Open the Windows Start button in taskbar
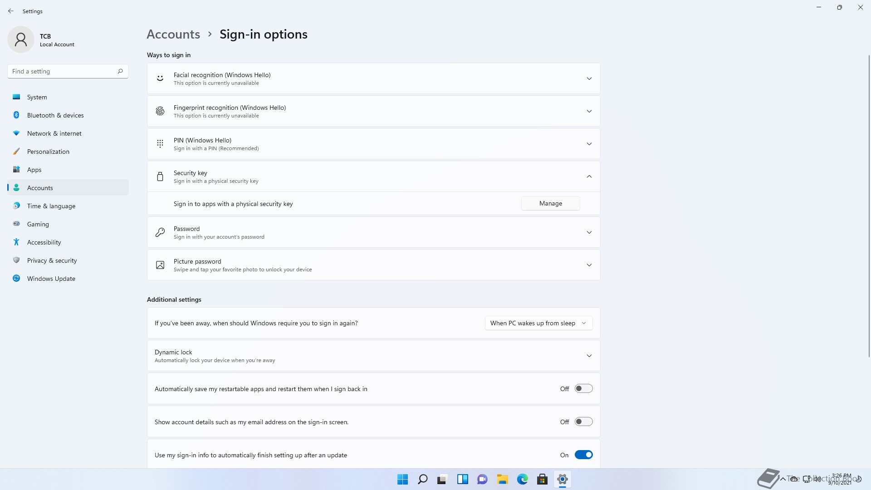 pyautogui.click(x=402, y=479)
